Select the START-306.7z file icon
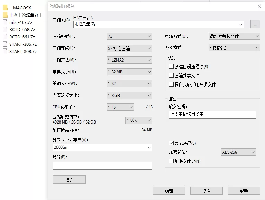The height and width of the screenshot is (200, 265). pos(5,44)
